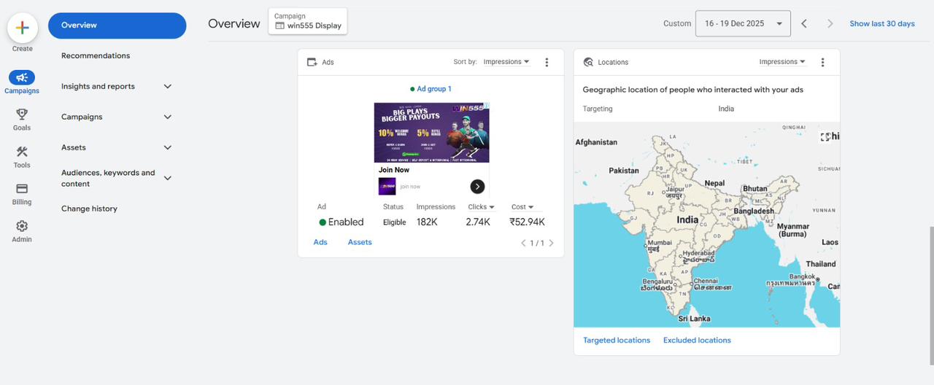Screen dimensions: 934x385
Task: Click next arrow on ad preview
Action: [x=477, y=187]
